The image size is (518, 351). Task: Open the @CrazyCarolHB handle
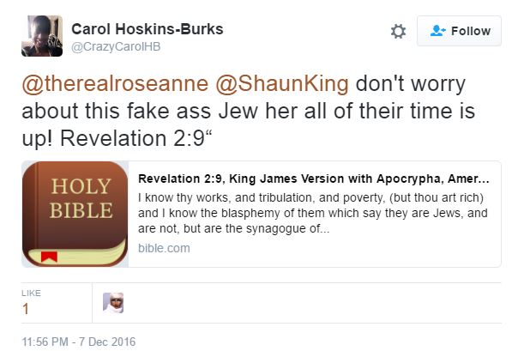point(116,46)
